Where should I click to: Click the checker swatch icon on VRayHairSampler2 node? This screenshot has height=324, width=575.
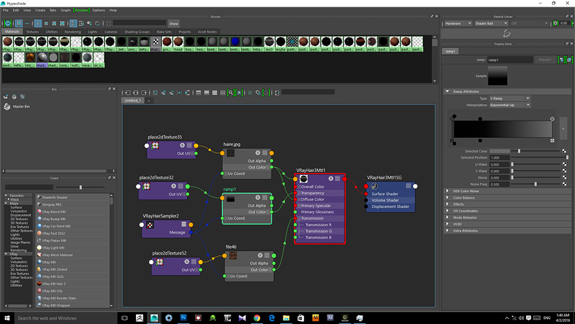[x=150, y=225]
